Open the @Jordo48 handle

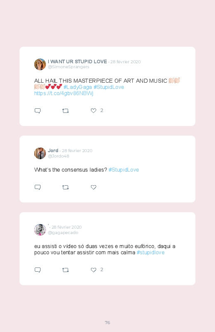click(58, 156)
